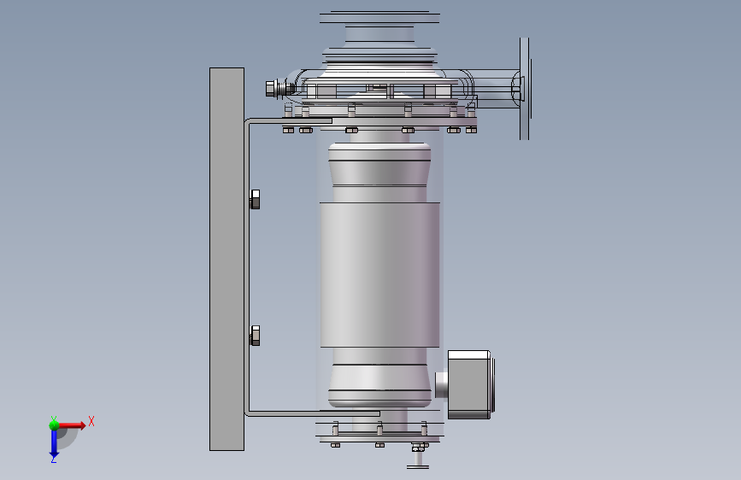Select the top horizontal arm of bracket

pyautogui.click(x=291, y=121)
